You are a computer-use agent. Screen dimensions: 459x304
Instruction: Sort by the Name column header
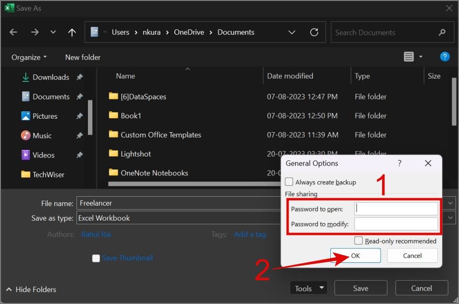[126, 76]
